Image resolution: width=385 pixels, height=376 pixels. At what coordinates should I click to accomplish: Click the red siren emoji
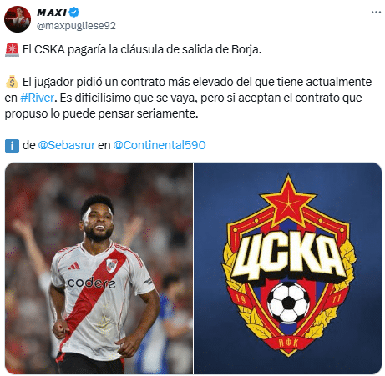12,50
